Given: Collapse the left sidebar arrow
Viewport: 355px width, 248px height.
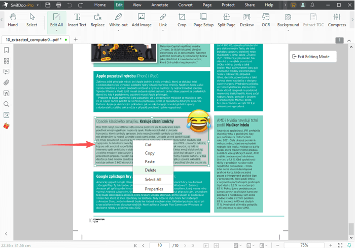Looking at the screenshot, I should (x=6, y=234).
